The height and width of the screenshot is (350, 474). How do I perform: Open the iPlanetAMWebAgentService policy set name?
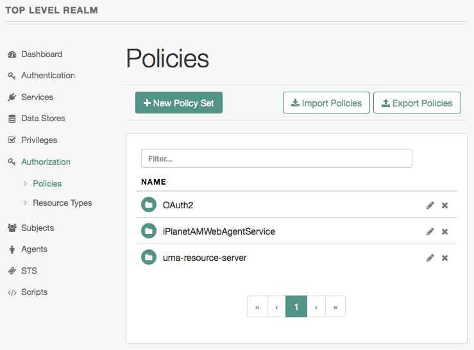[x=219, y=231]
